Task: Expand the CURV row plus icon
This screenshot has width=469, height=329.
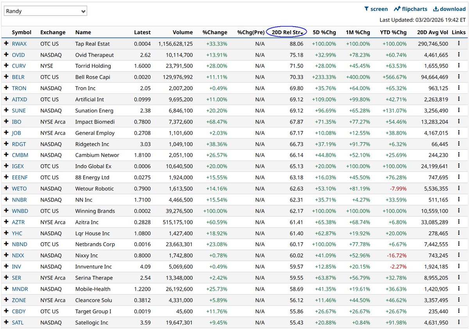Action: [6, 66]
